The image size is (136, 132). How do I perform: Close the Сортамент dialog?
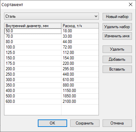131,4
